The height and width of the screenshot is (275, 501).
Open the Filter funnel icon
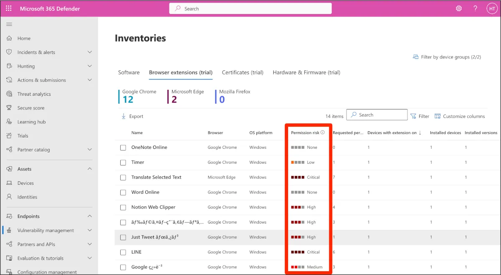click(413, 116)
